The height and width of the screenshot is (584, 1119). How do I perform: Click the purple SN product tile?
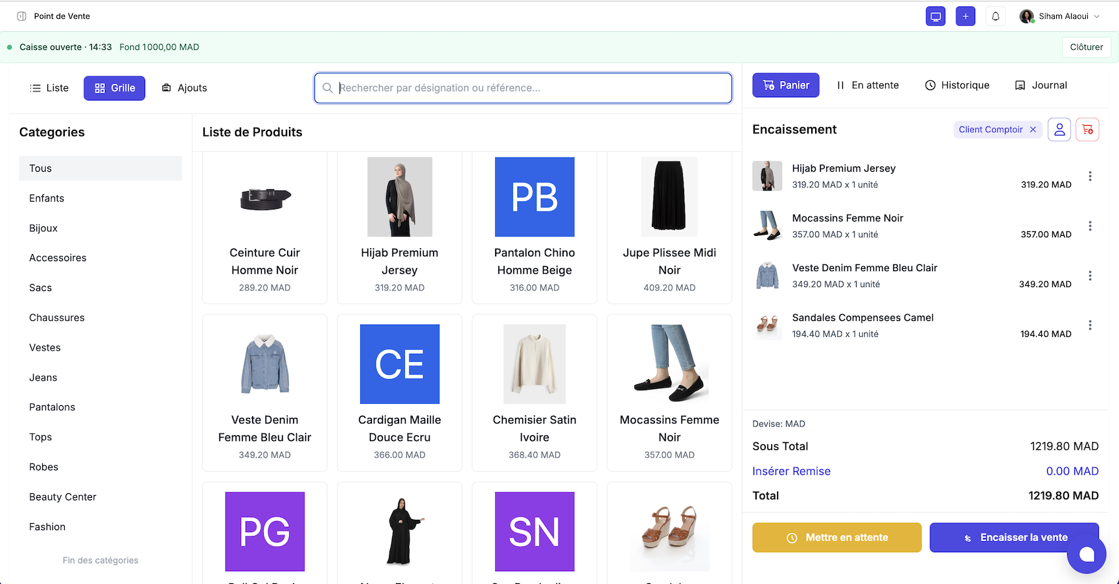pos(535,531)
